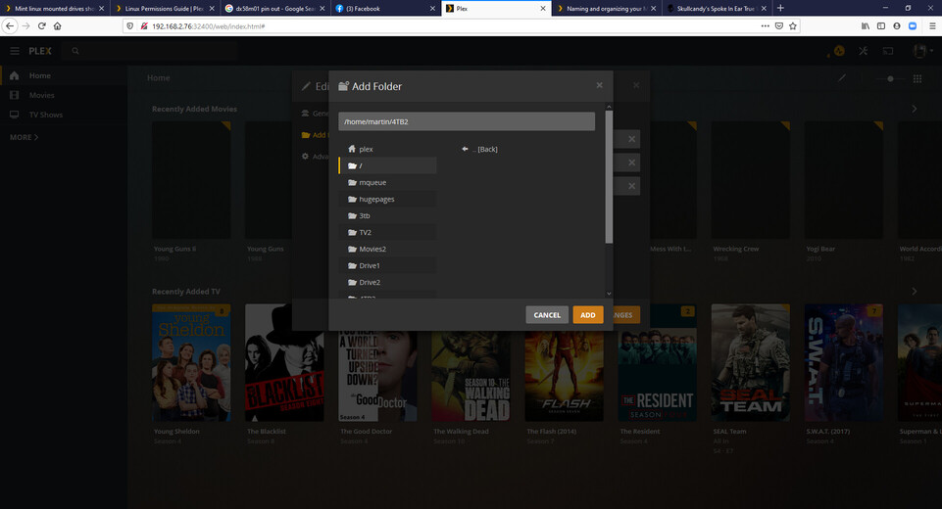Go up using the [Back] entry

point(479,149)
